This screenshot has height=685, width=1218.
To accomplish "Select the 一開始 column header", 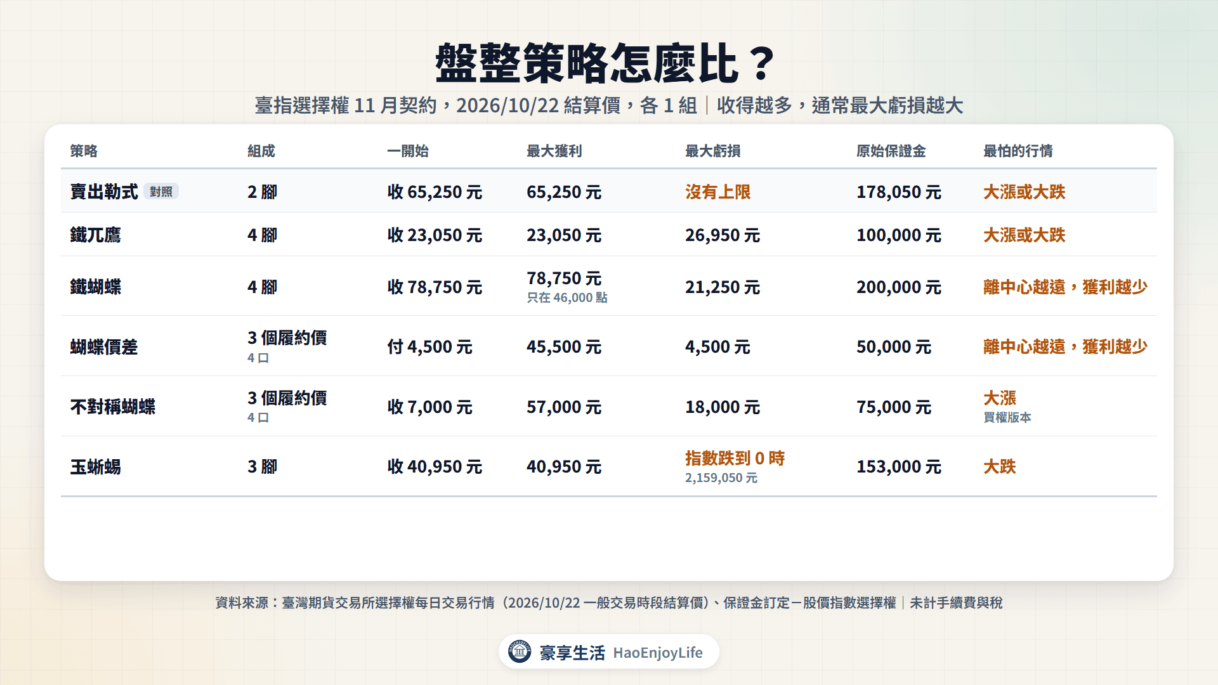I will coord(408,151).
